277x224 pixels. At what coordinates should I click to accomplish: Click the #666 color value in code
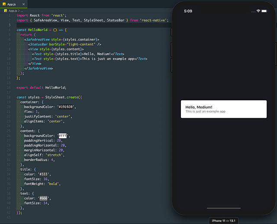click(43, 198)
